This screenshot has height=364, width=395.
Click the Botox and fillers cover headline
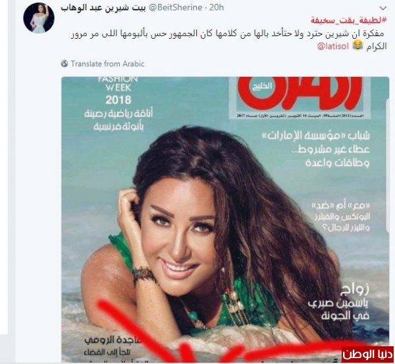340,216
